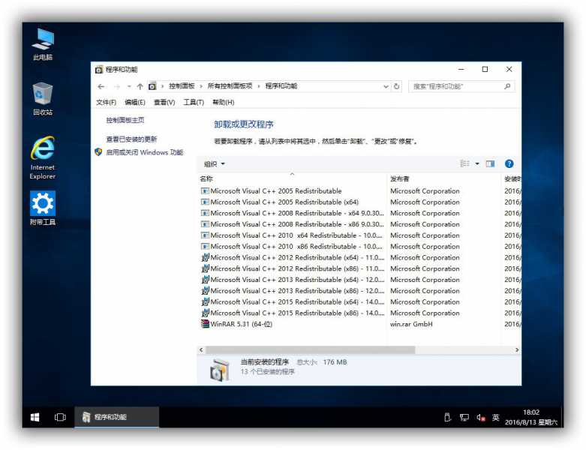Select Visual C++ 2013 Redistributable (x86)
The width and height of the screenshot is (586, 450).
pyautogui.click(x=292, y=291)
